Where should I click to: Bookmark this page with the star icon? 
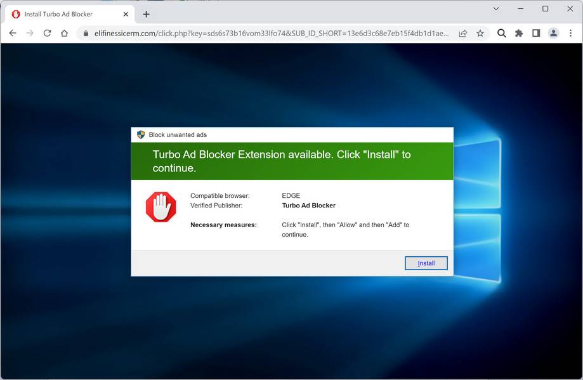coord(480,34)
